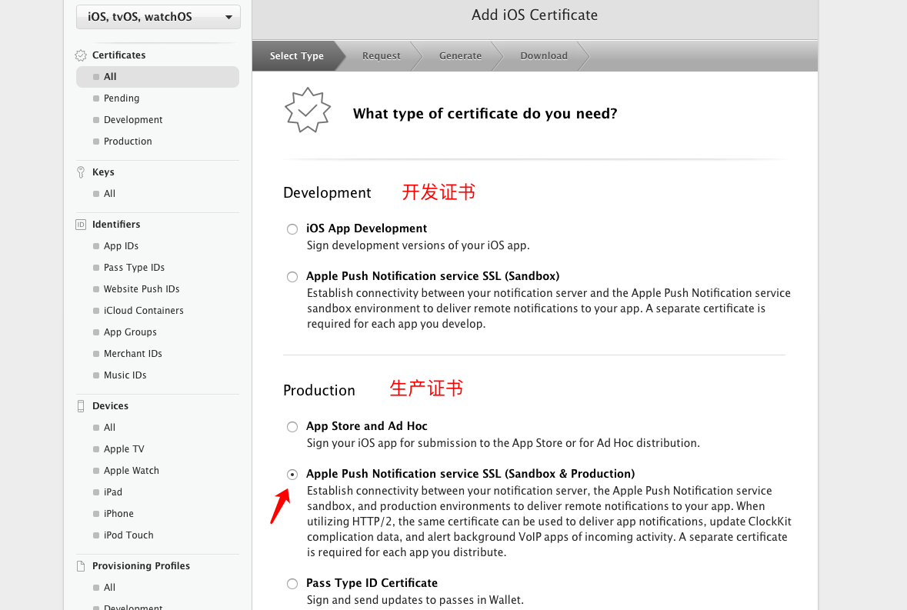
Task: Click the Keys section heading
Action: 103,172
